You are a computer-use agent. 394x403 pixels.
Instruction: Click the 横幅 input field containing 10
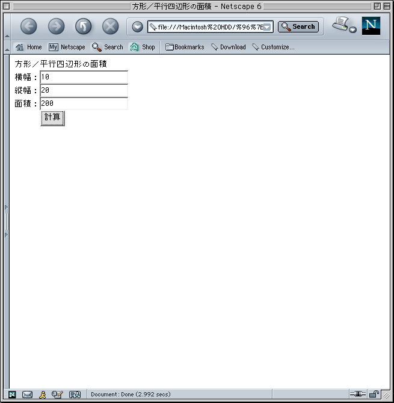click(x=84, y=77)
